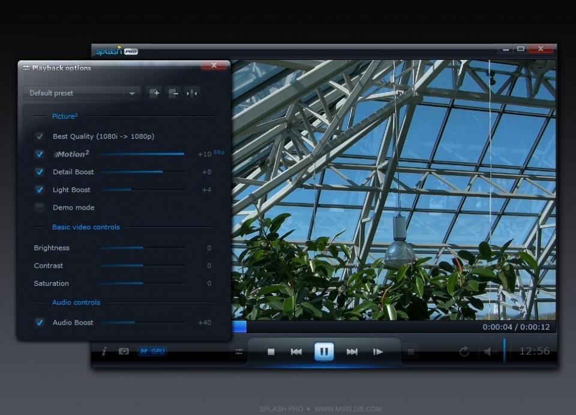Adjust the Audio Boost slider
This screenshot has width=576, height=415.
[x=143, y=322]
